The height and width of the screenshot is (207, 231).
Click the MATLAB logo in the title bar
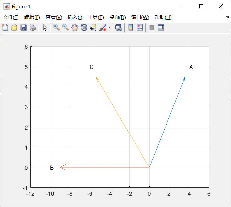coord(7,6)
